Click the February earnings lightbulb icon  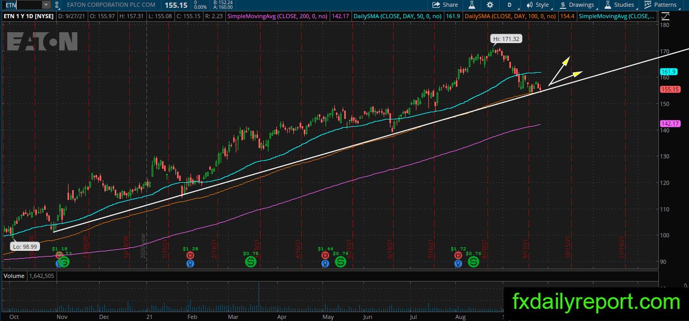[191, 263]
